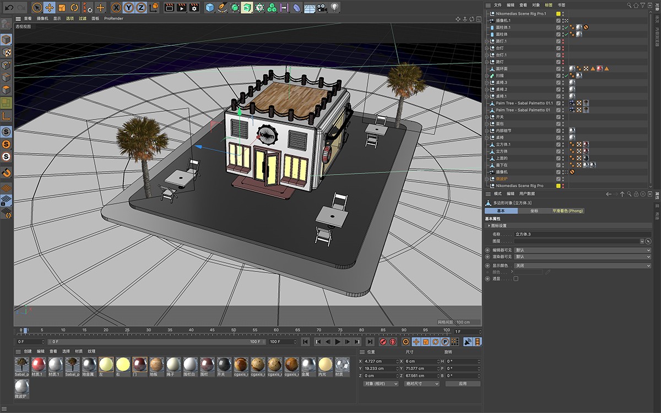Click the light bulb light object icon
This screenshot has height=413, width=661.
click(334, 8)
